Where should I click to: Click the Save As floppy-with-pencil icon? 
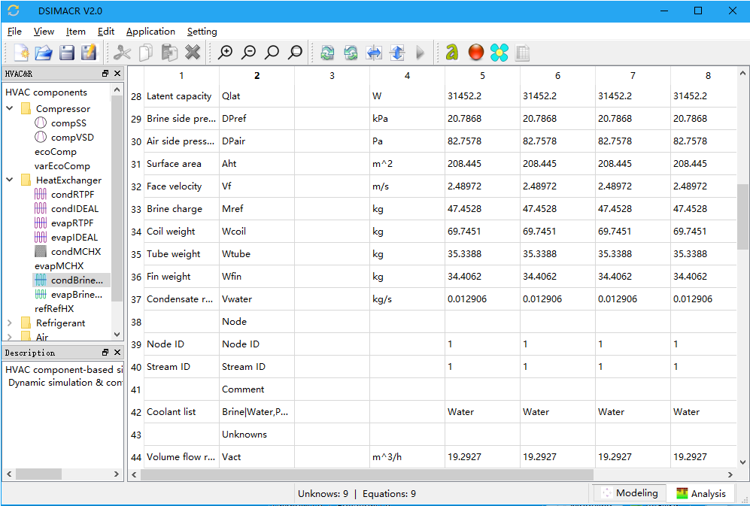click(89, 53)
